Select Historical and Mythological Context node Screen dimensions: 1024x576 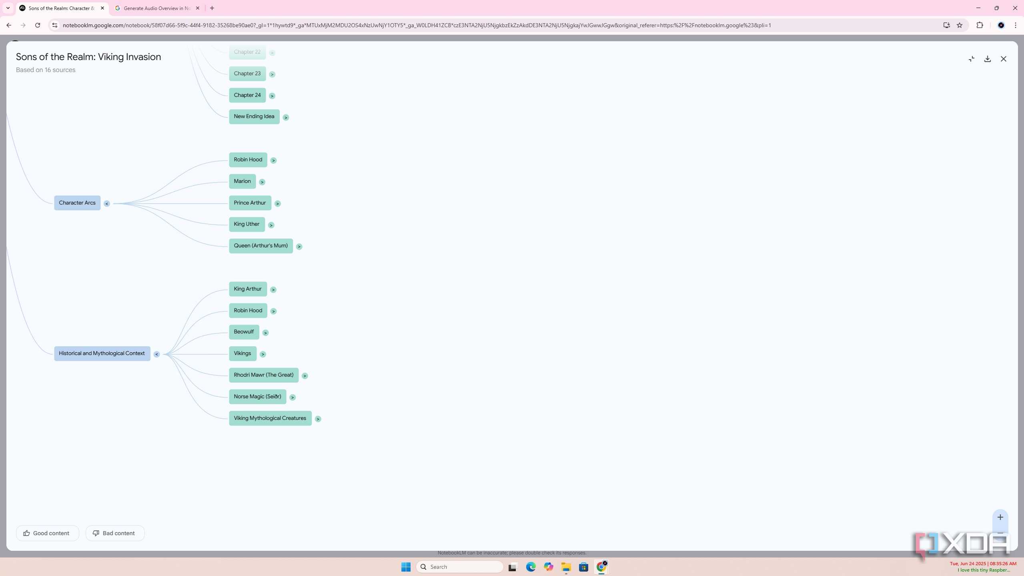pyautogui.click(x=102, y=353)
